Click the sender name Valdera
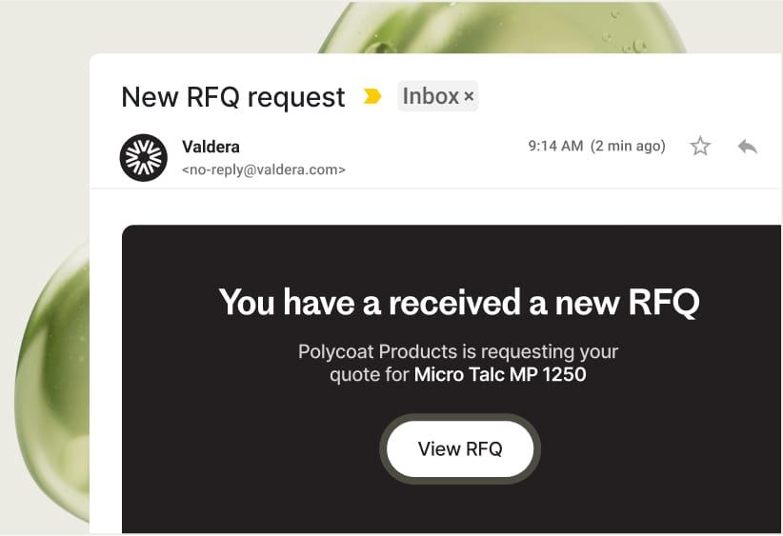 click(211, 147)
